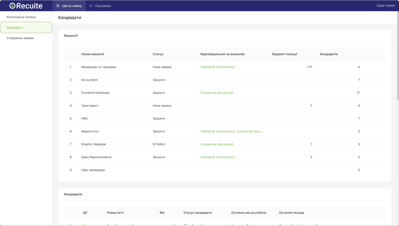Open Oleksandr Kashmenskyi link in Менеджер по продаже row
The width and height of the screenshot is (399, 226).
pyautogui.click(x=217, y=67)
